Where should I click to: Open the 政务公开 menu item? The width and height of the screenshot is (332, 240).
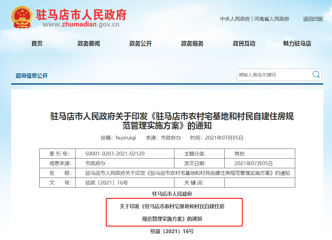coord(140,44)
